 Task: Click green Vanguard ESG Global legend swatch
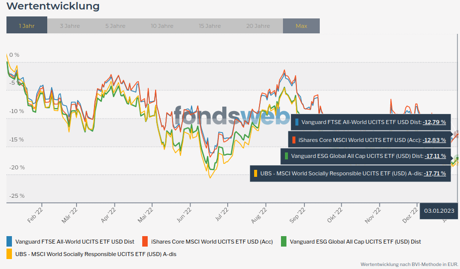coord(284,242)
